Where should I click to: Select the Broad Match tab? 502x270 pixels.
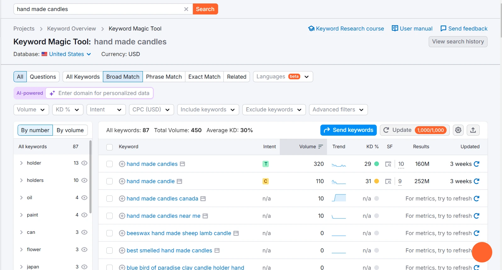pos(123,77)
